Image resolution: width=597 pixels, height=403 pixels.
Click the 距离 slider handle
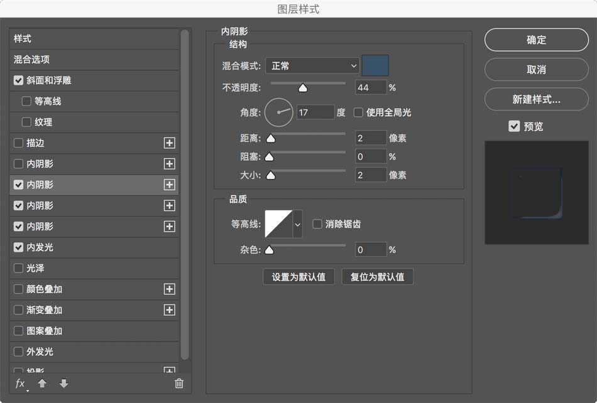point(271,138)
